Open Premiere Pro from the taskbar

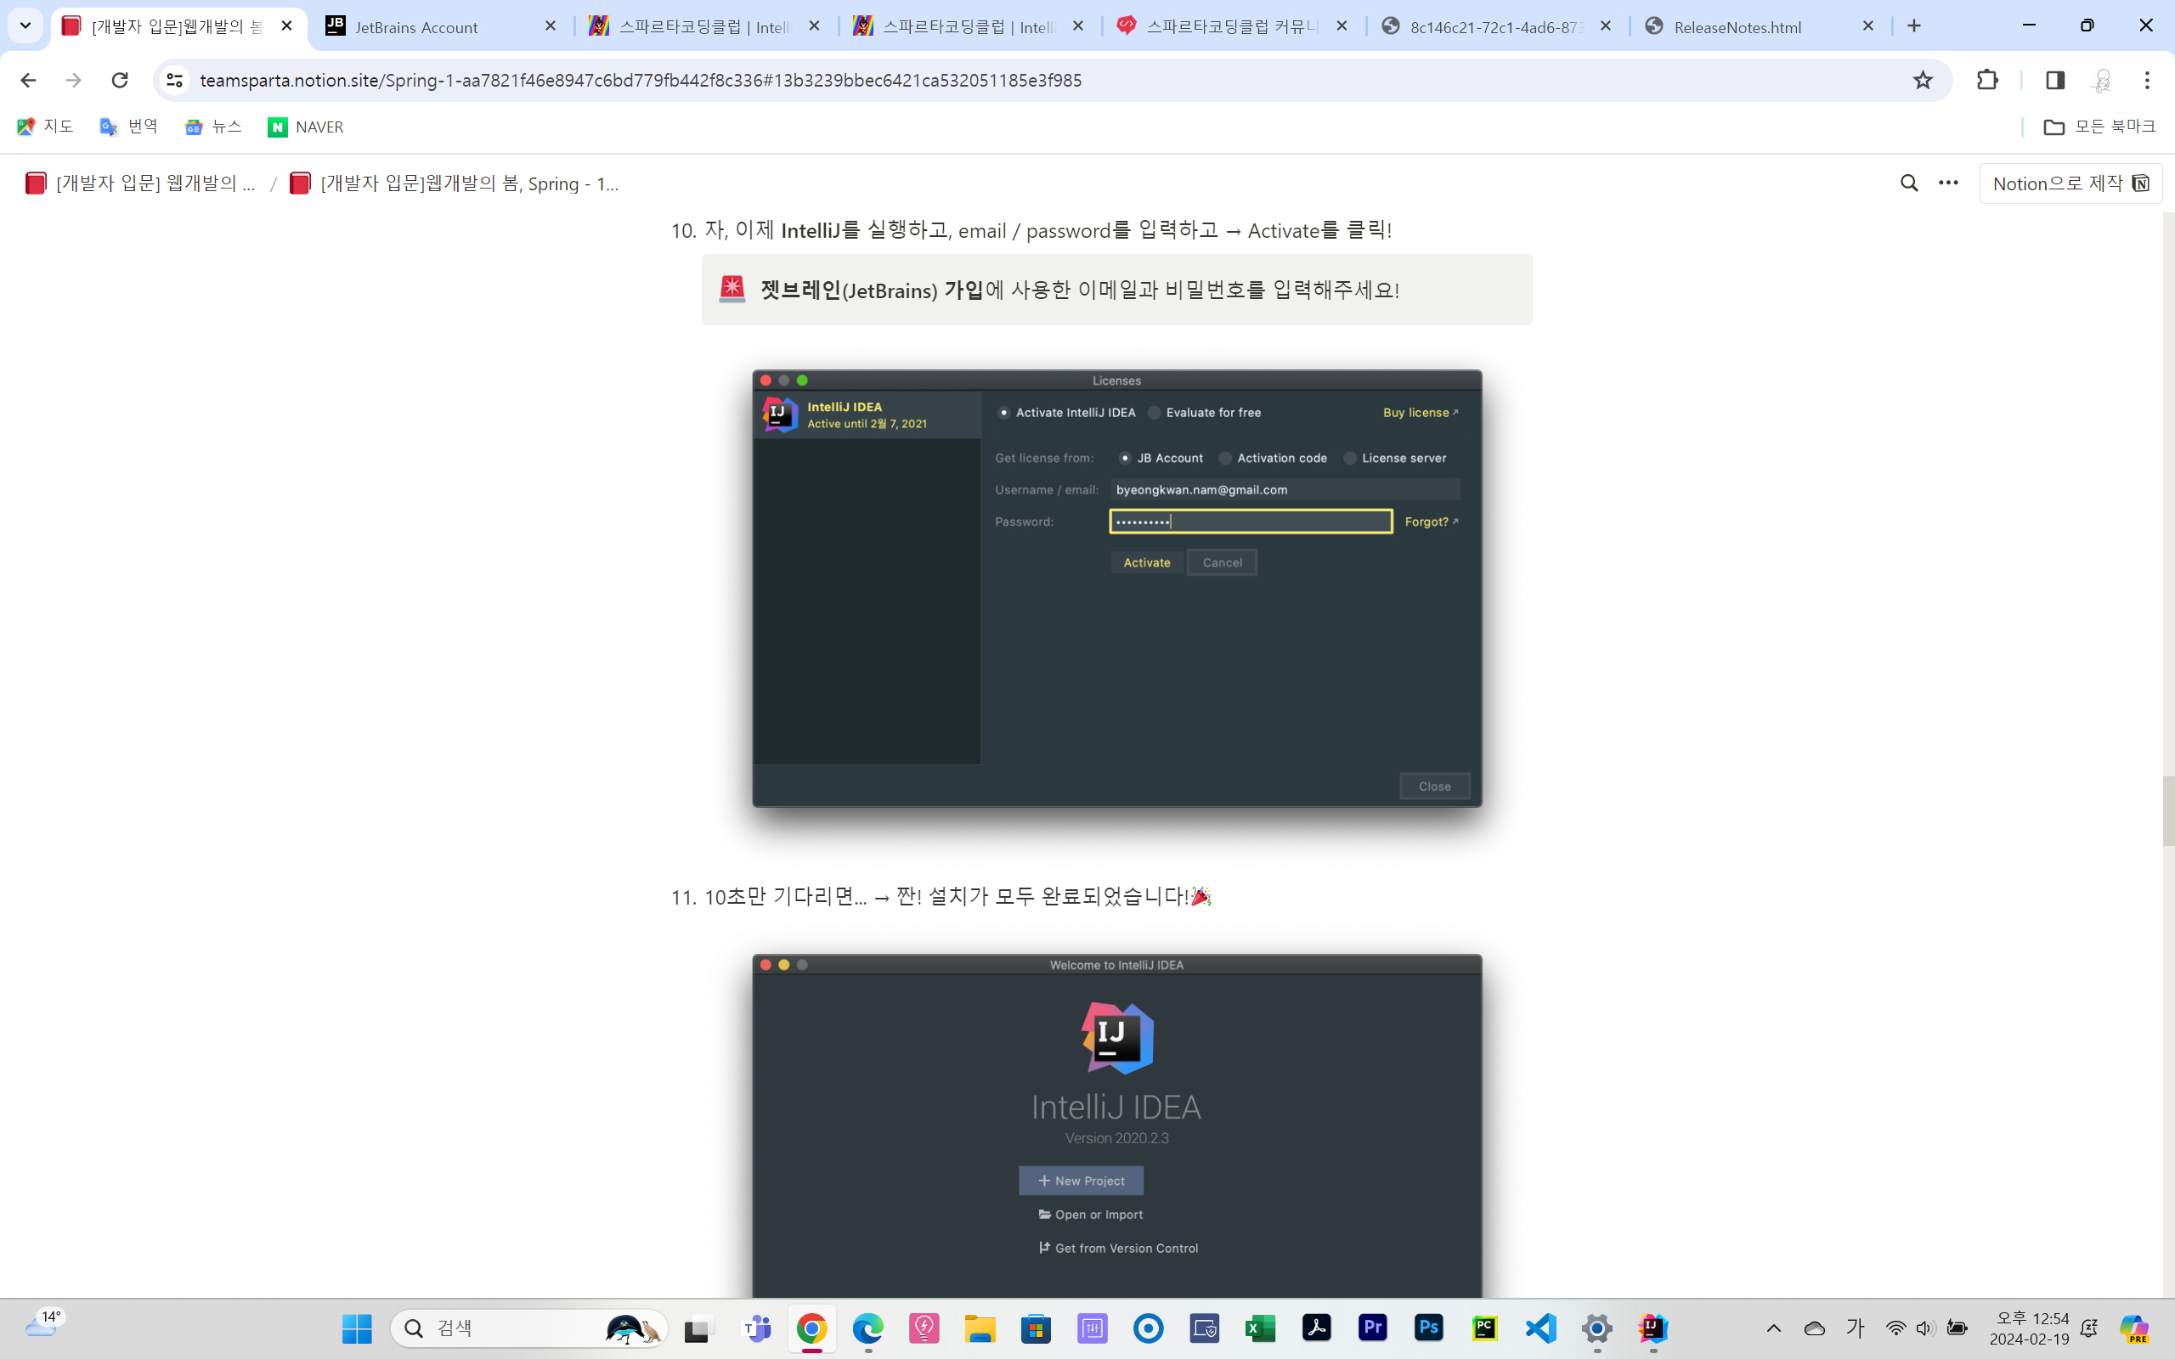(x=1372, y=1328)
